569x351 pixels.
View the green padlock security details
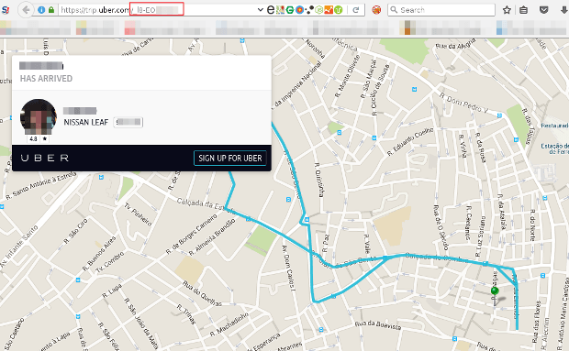pyautogui.click(x=51, y=10)
